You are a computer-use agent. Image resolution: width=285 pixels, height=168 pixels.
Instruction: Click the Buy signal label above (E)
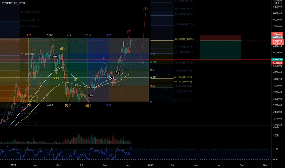tap(91, 95)
